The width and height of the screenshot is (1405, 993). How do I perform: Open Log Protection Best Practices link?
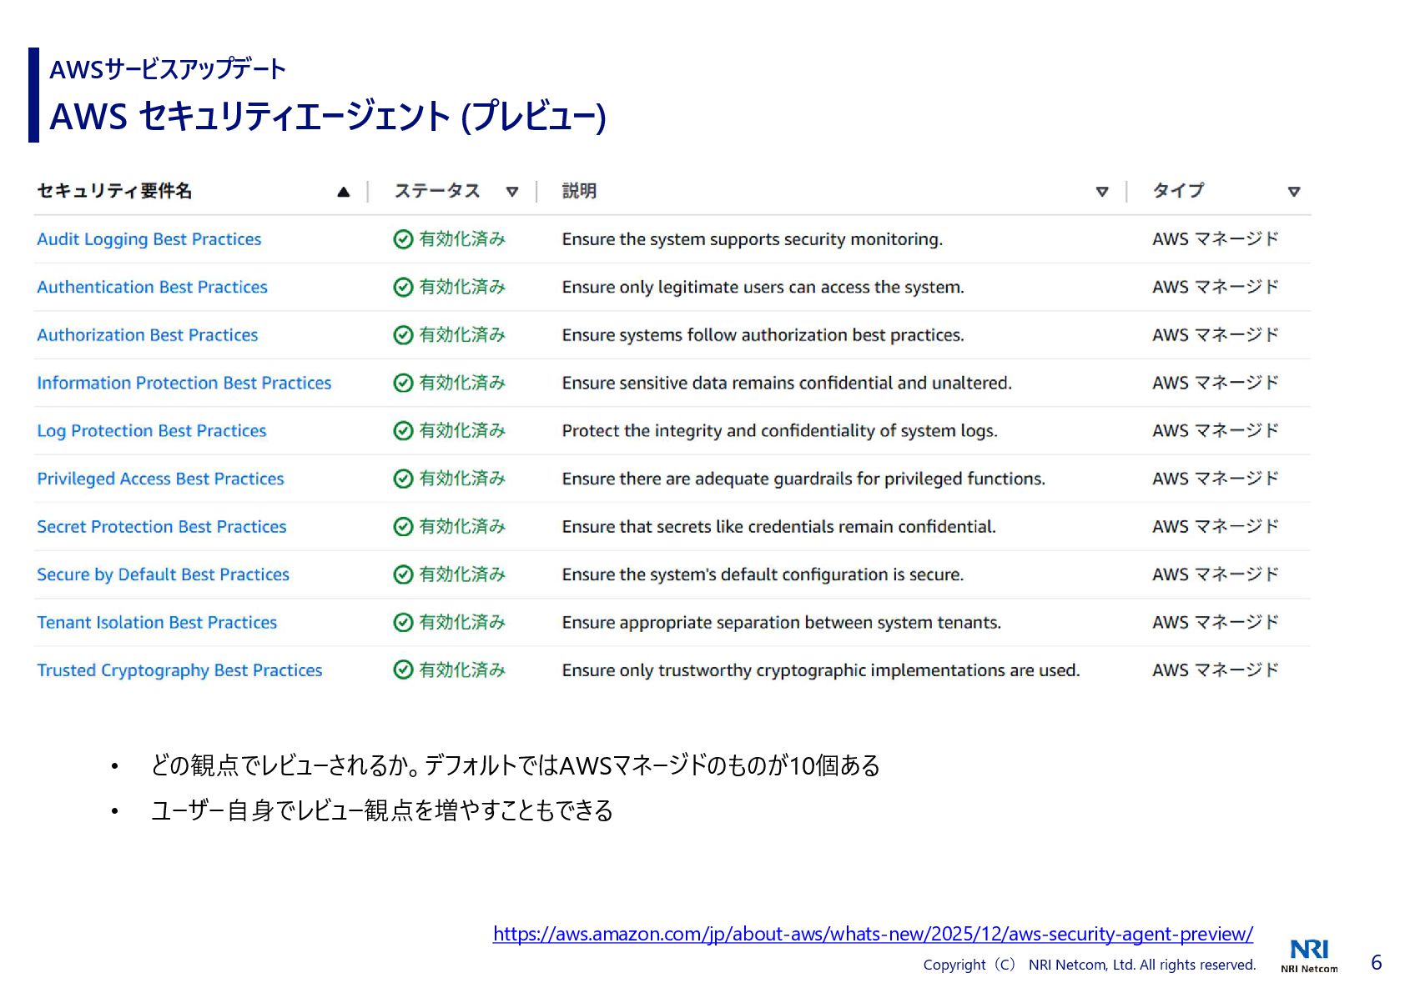click(152, 431)
